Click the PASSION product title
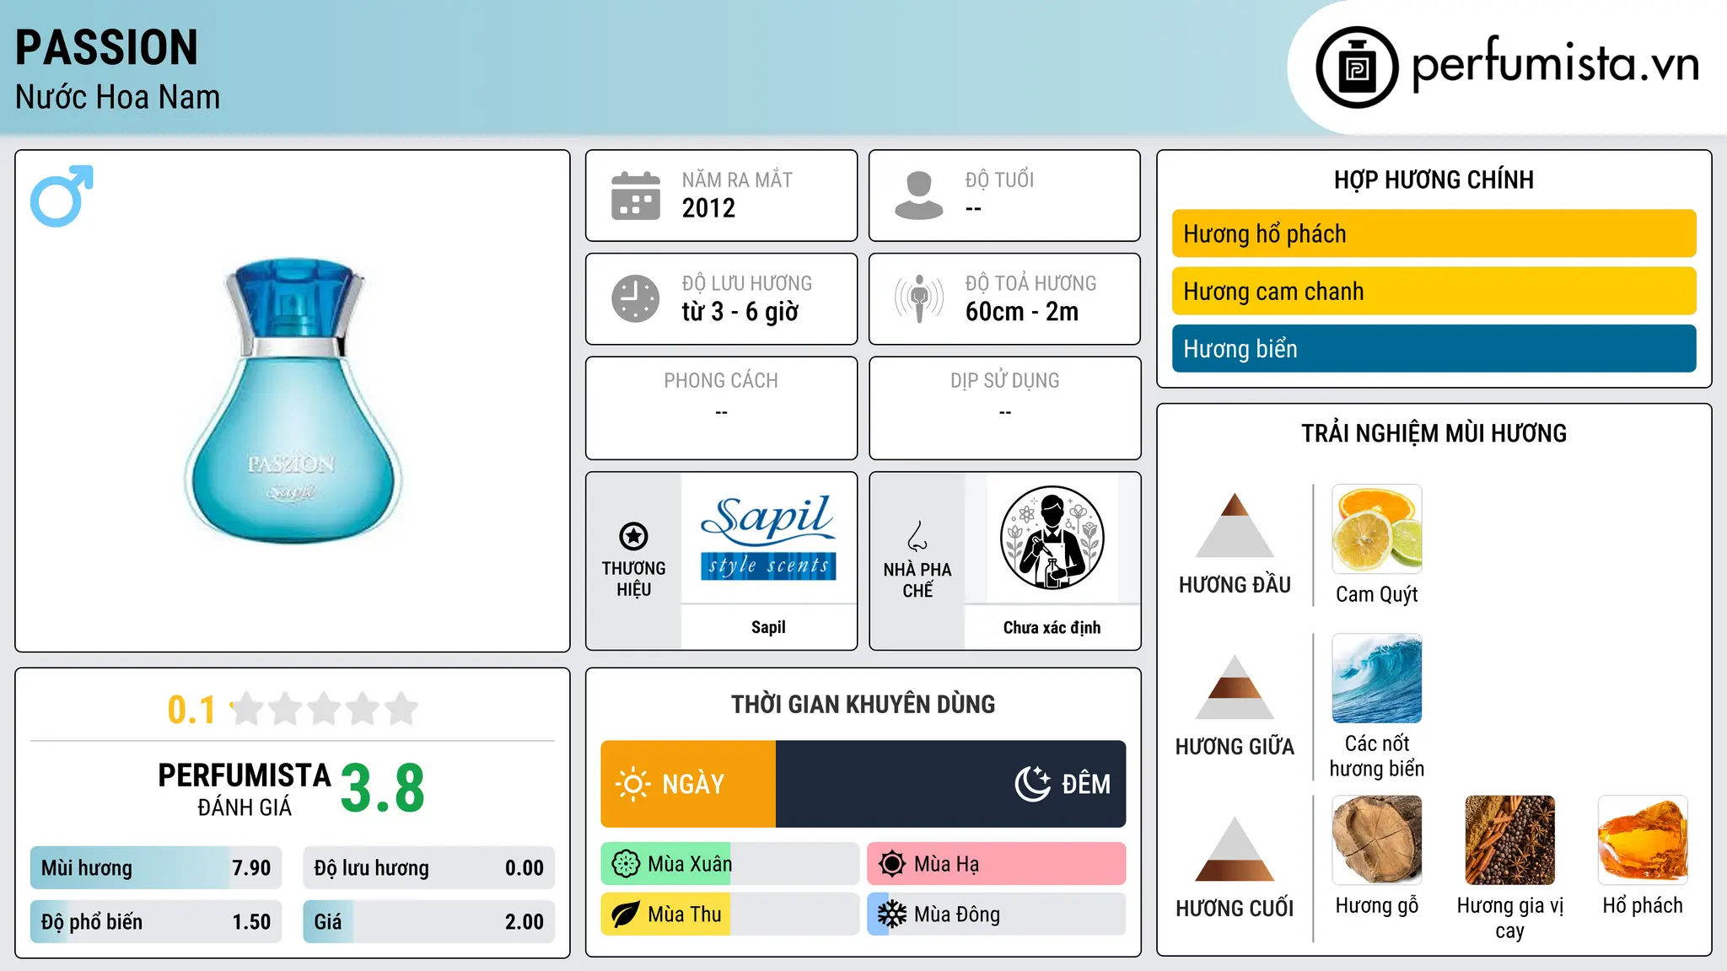Viewport: 1727px width, 971px height. click(107, 47)
